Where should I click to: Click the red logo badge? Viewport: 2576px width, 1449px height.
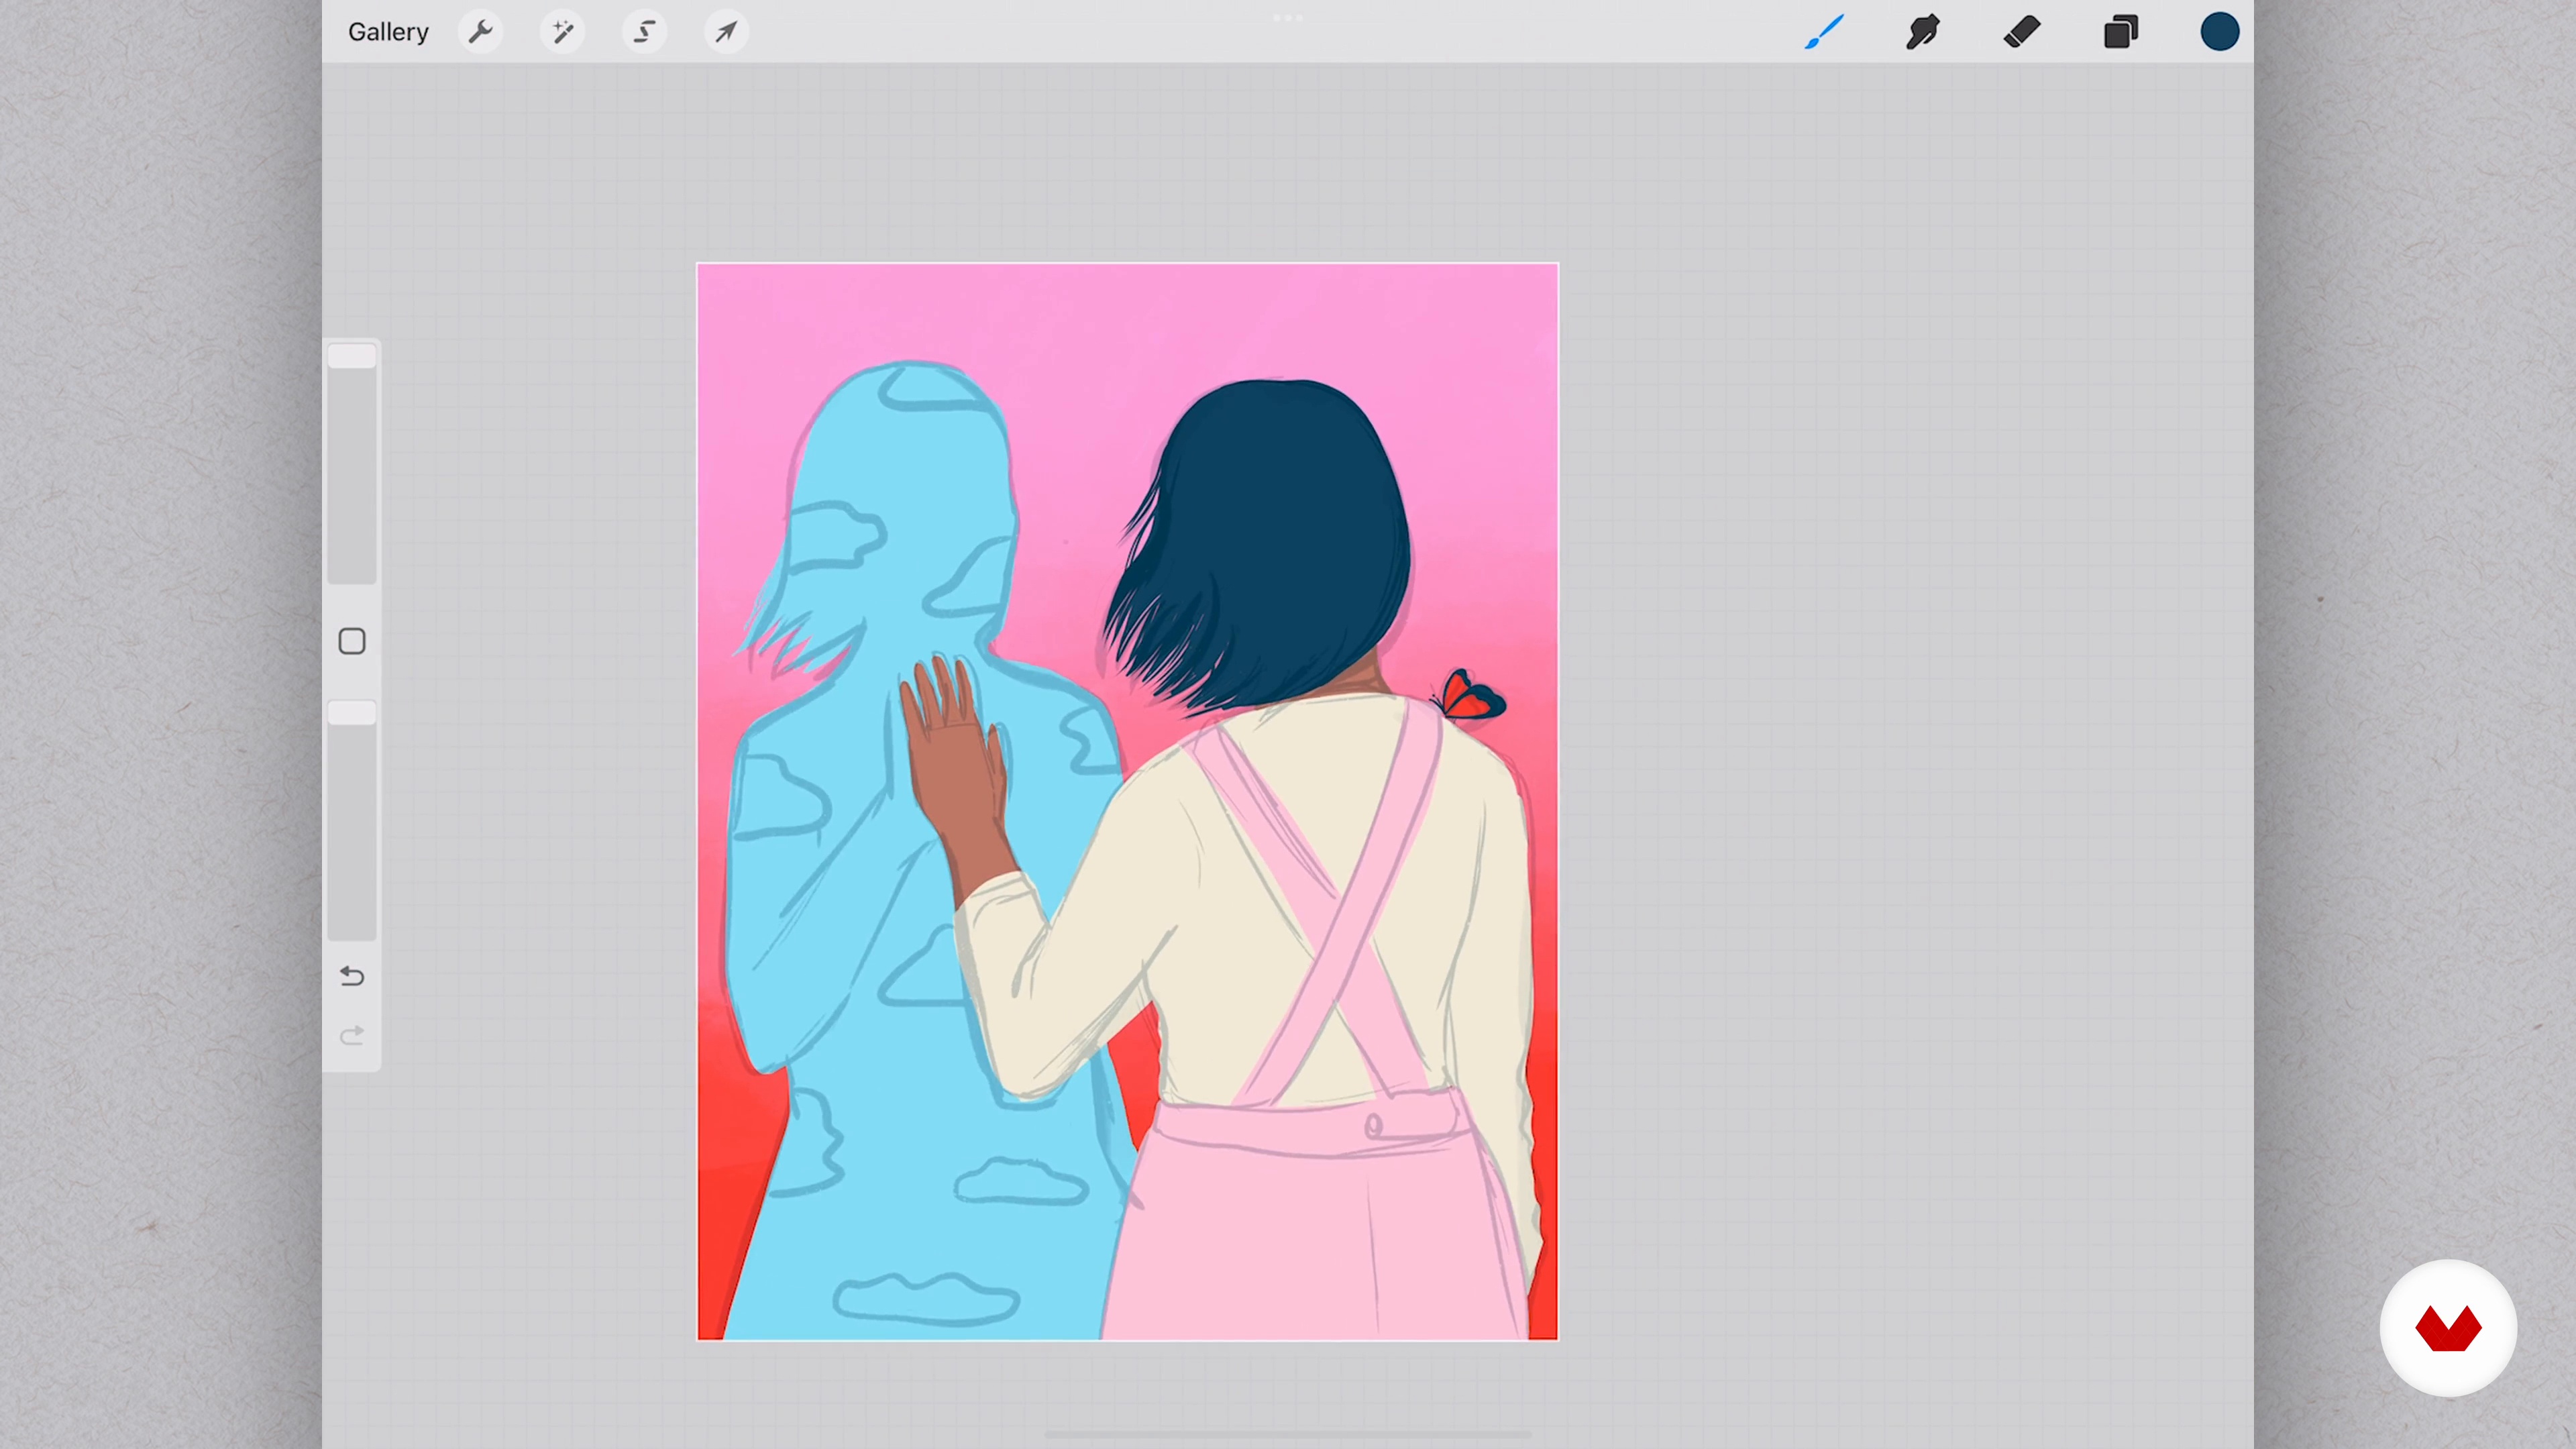[2448, 1328]
